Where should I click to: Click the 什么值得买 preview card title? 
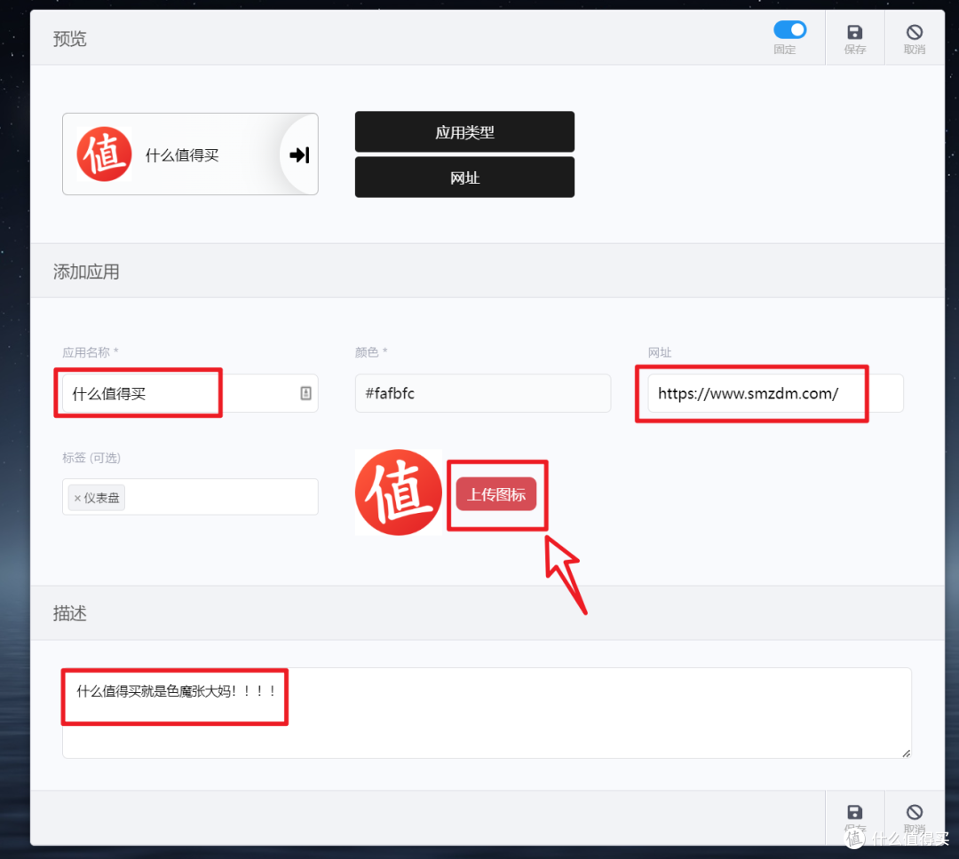pos(182,155)
